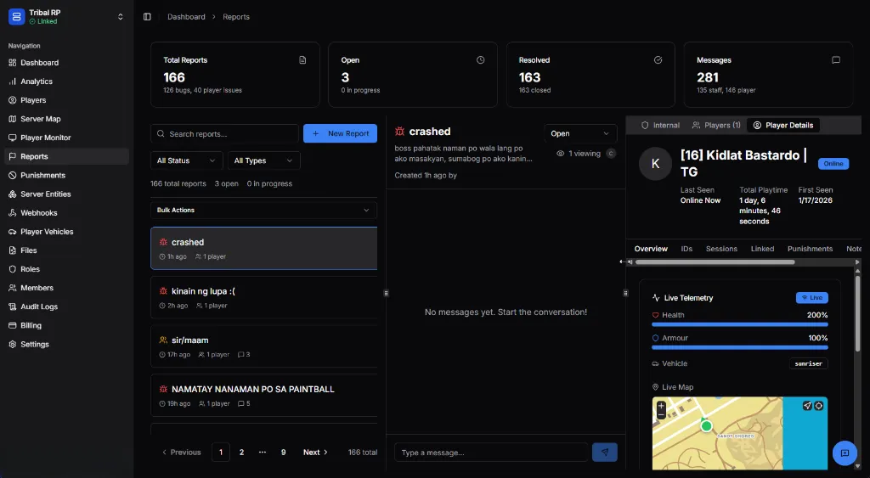Click the send message paper-plane button
This screenshot has width=870, height=478.
(x=605, y=453)
